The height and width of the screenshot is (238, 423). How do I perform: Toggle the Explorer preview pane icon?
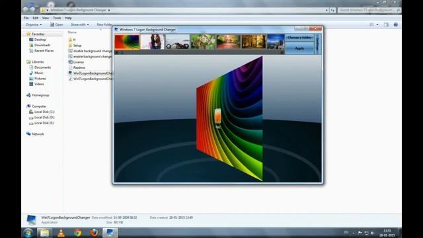(386, 24)
